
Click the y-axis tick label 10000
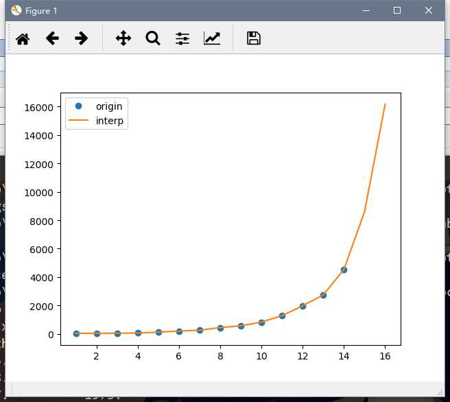(38, 193)
